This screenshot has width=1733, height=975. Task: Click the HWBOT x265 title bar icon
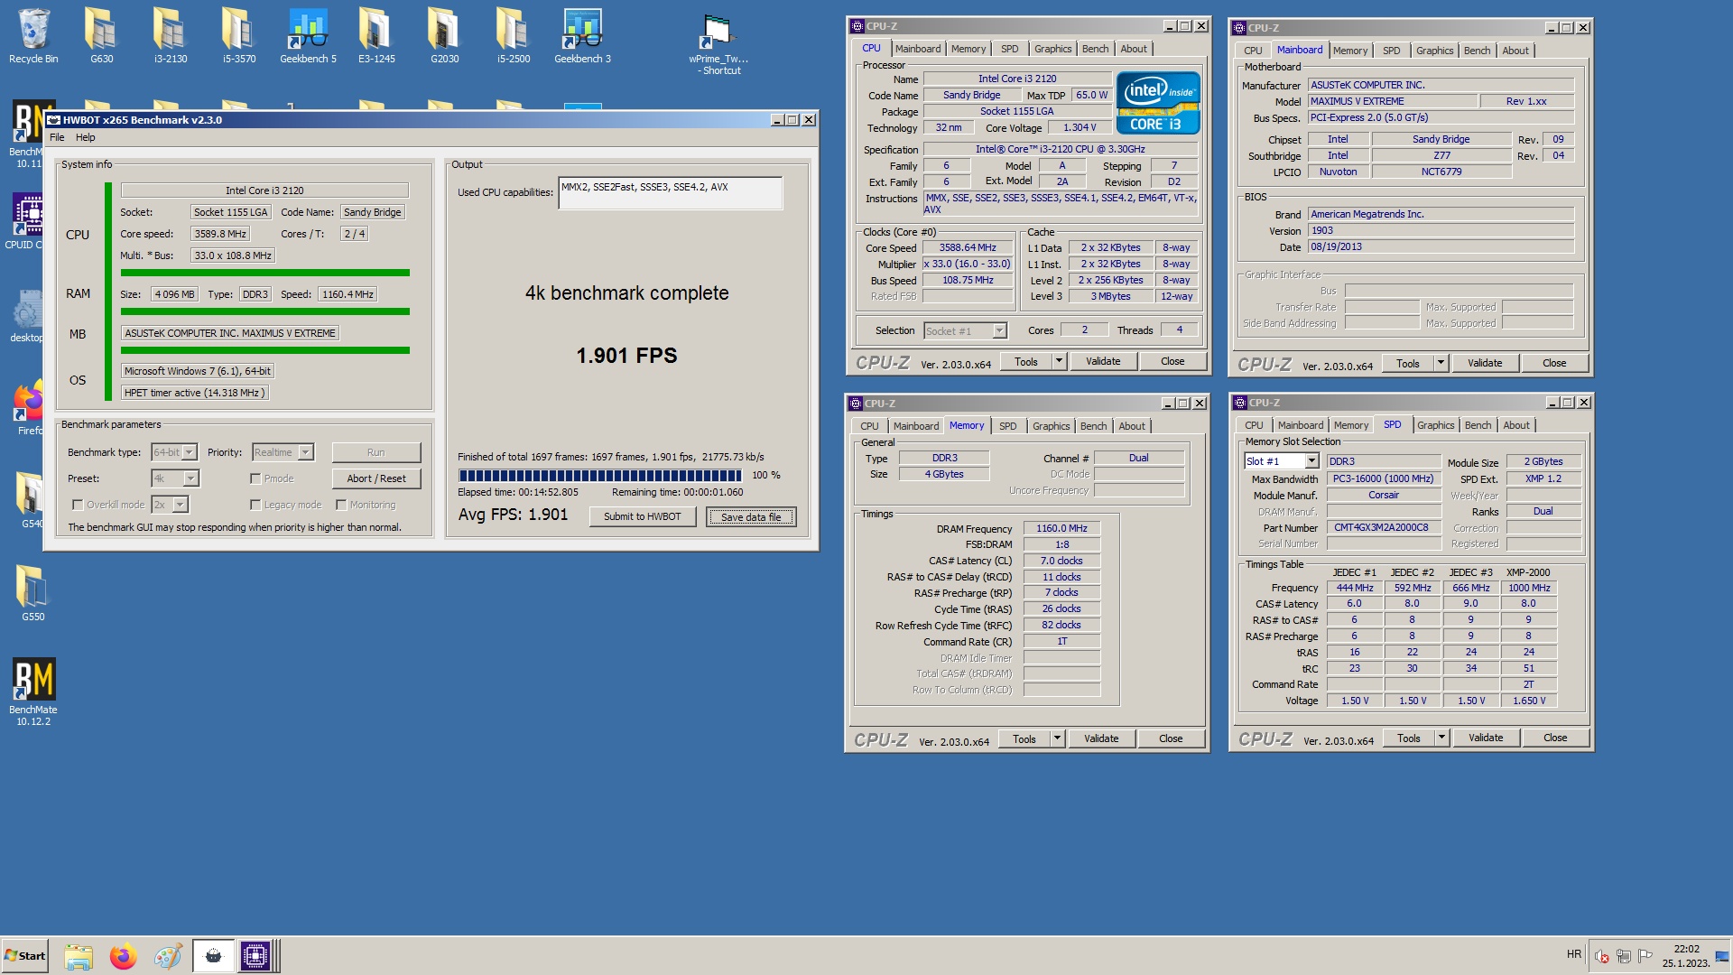point(53,120)
